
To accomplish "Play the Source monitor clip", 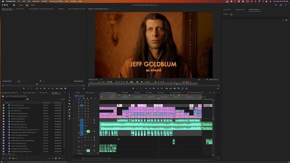I will 44,89.
